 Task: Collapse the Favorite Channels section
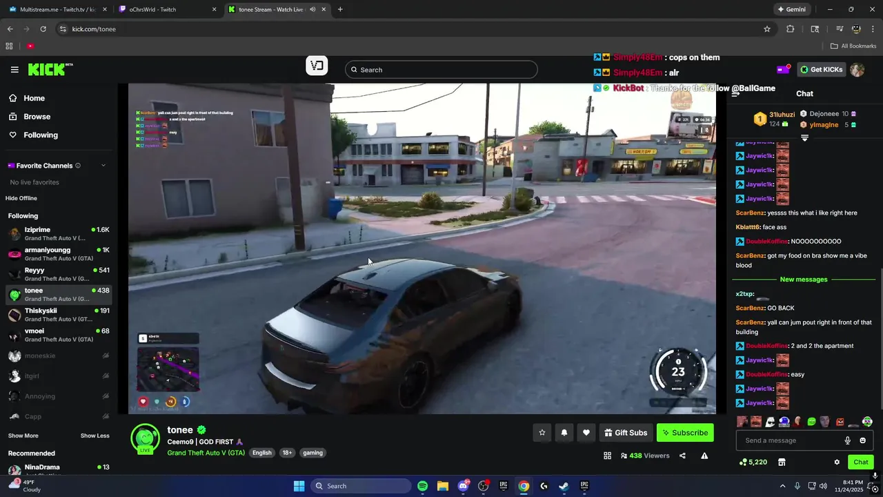coord(103,166)
